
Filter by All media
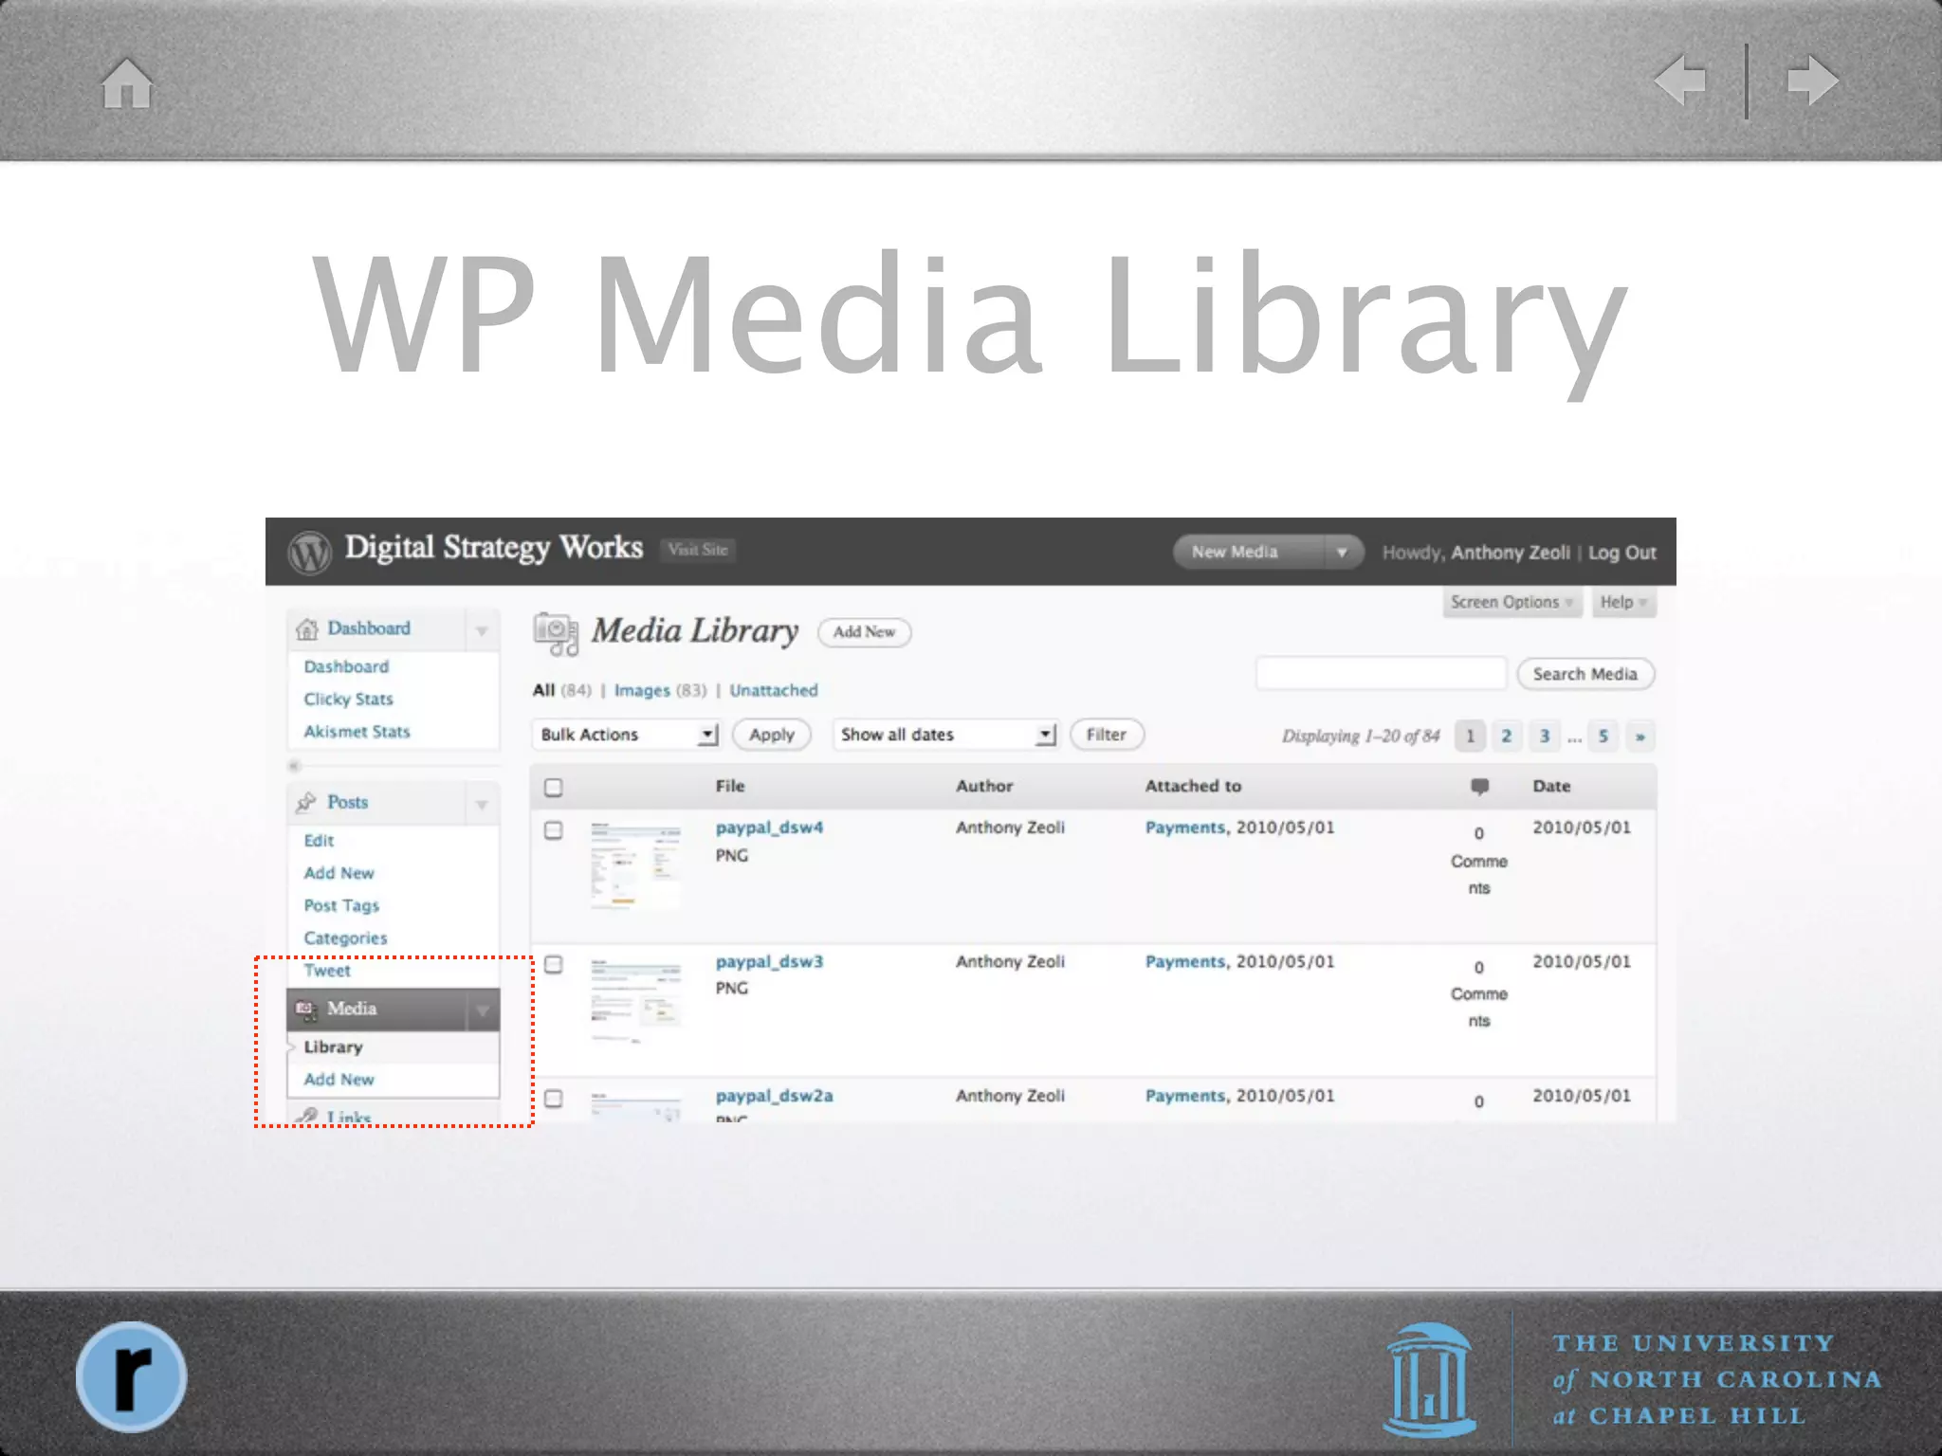coord(543,690)
